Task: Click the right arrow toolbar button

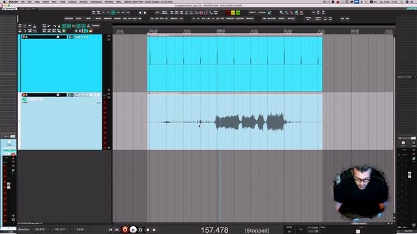Action: pyautogui.click(x=145, y=12)
